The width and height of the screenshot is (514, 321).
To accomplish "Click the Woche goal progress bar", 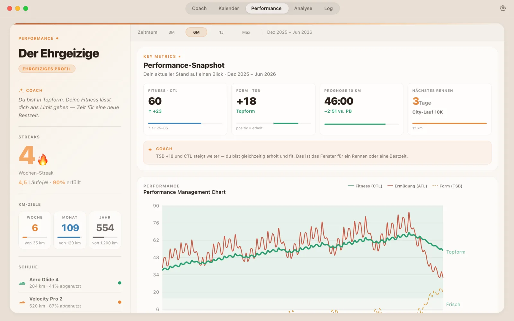I will 35,237.
